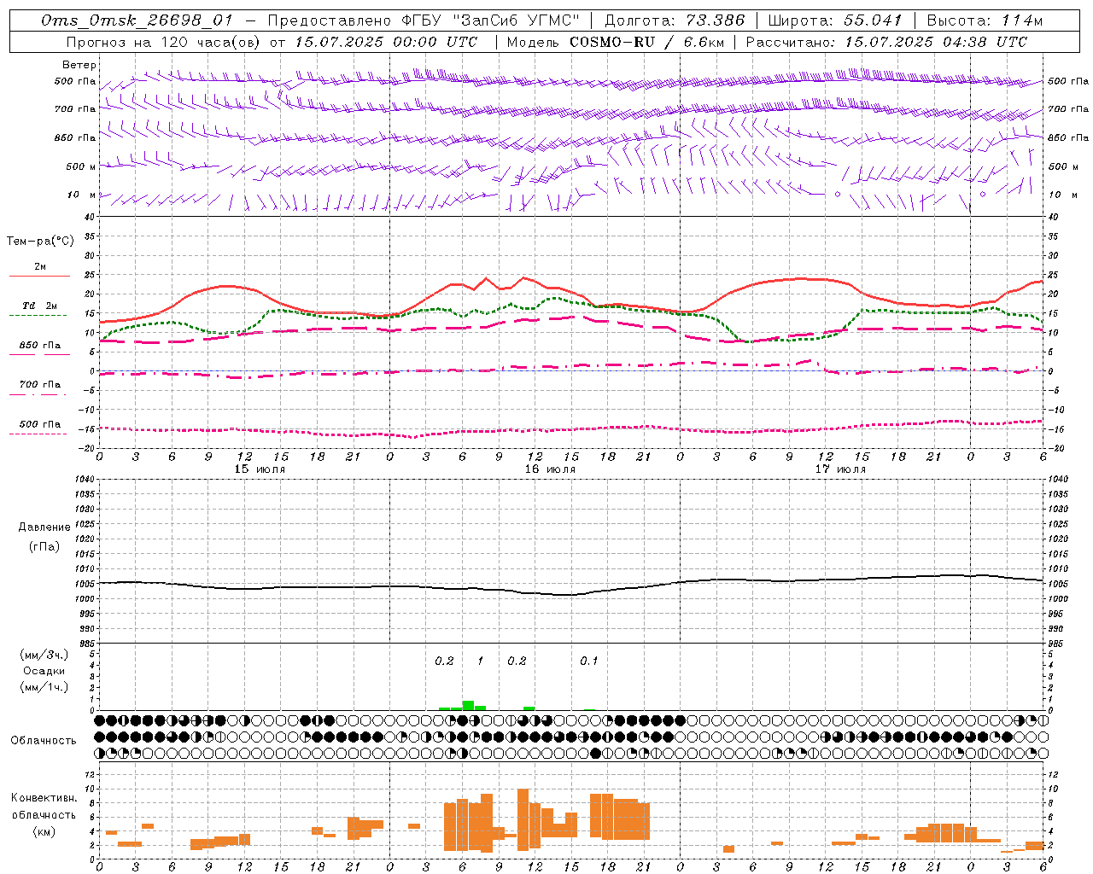This screenshot has height=874, width=1093.
Task: Click the Облачность row label
Action: 44,741
